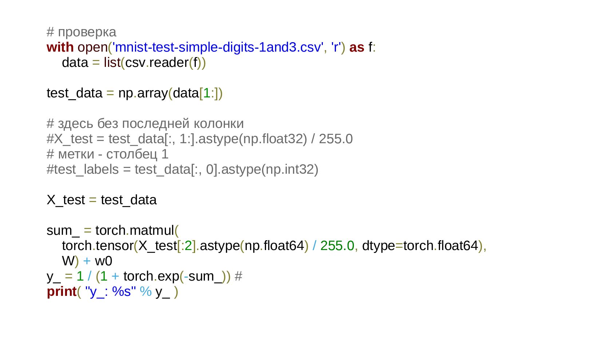Click the 'as' keyword
The width and height of the screenshot is (602, 338).
357,47
